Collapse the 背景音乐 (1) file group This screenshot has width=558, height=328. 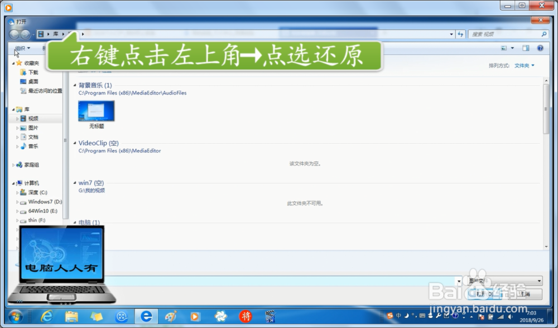75,85
